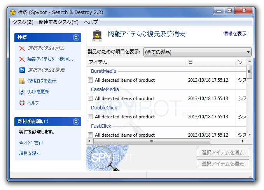Click the vertical scrollbar thumb of list
264x190 pixels.
(x=249, y=72)
